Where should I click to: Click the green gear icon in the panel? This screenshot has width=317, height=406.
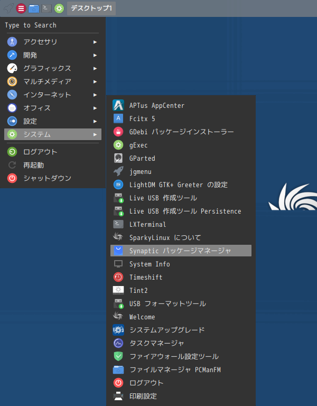[x=59, y=8]
